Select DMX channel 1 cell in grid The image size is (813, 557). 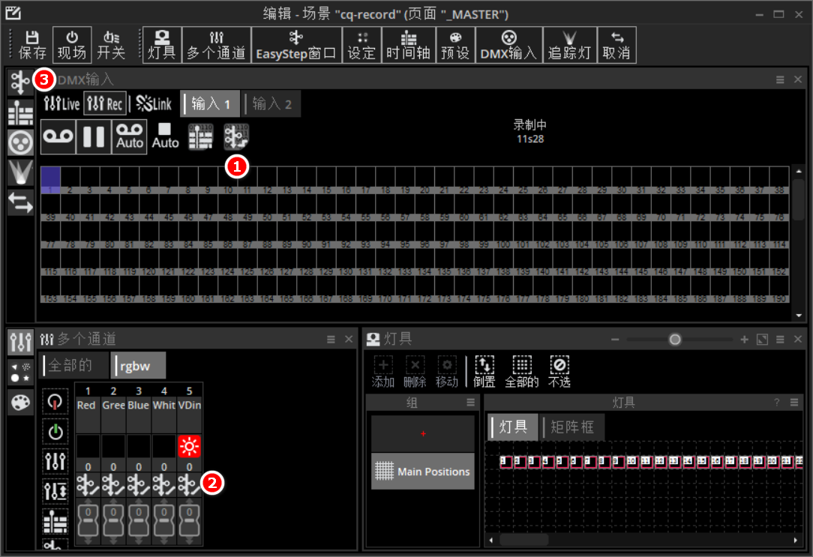[50, 180]
